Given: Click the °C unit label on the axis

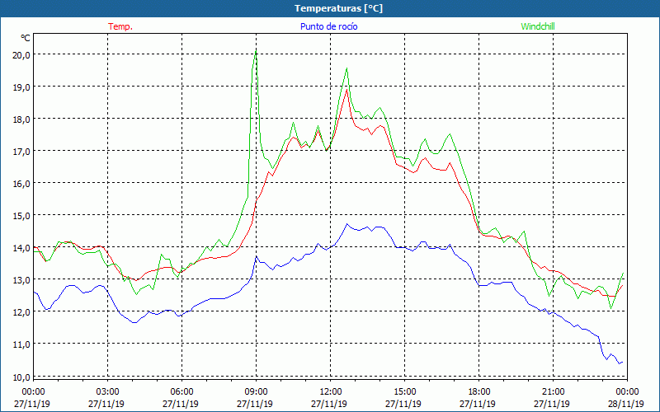Looking at the screenshot, I should [26, 38].
